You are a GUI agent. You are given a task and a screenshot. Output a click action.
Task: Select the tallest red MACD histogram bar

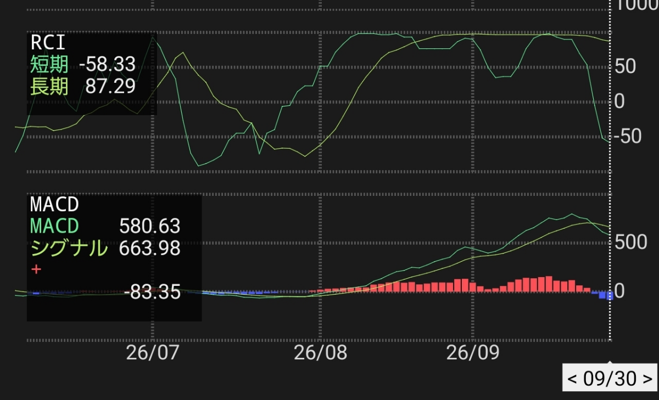point(549,284)
